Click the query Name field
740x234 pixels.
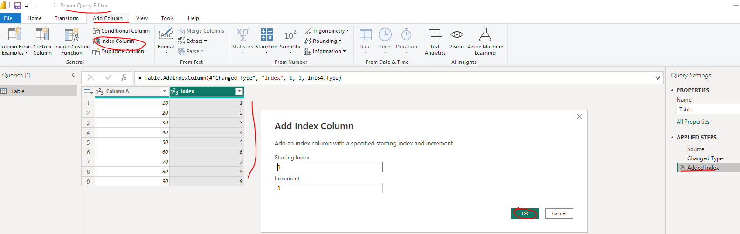coord(708,109)
